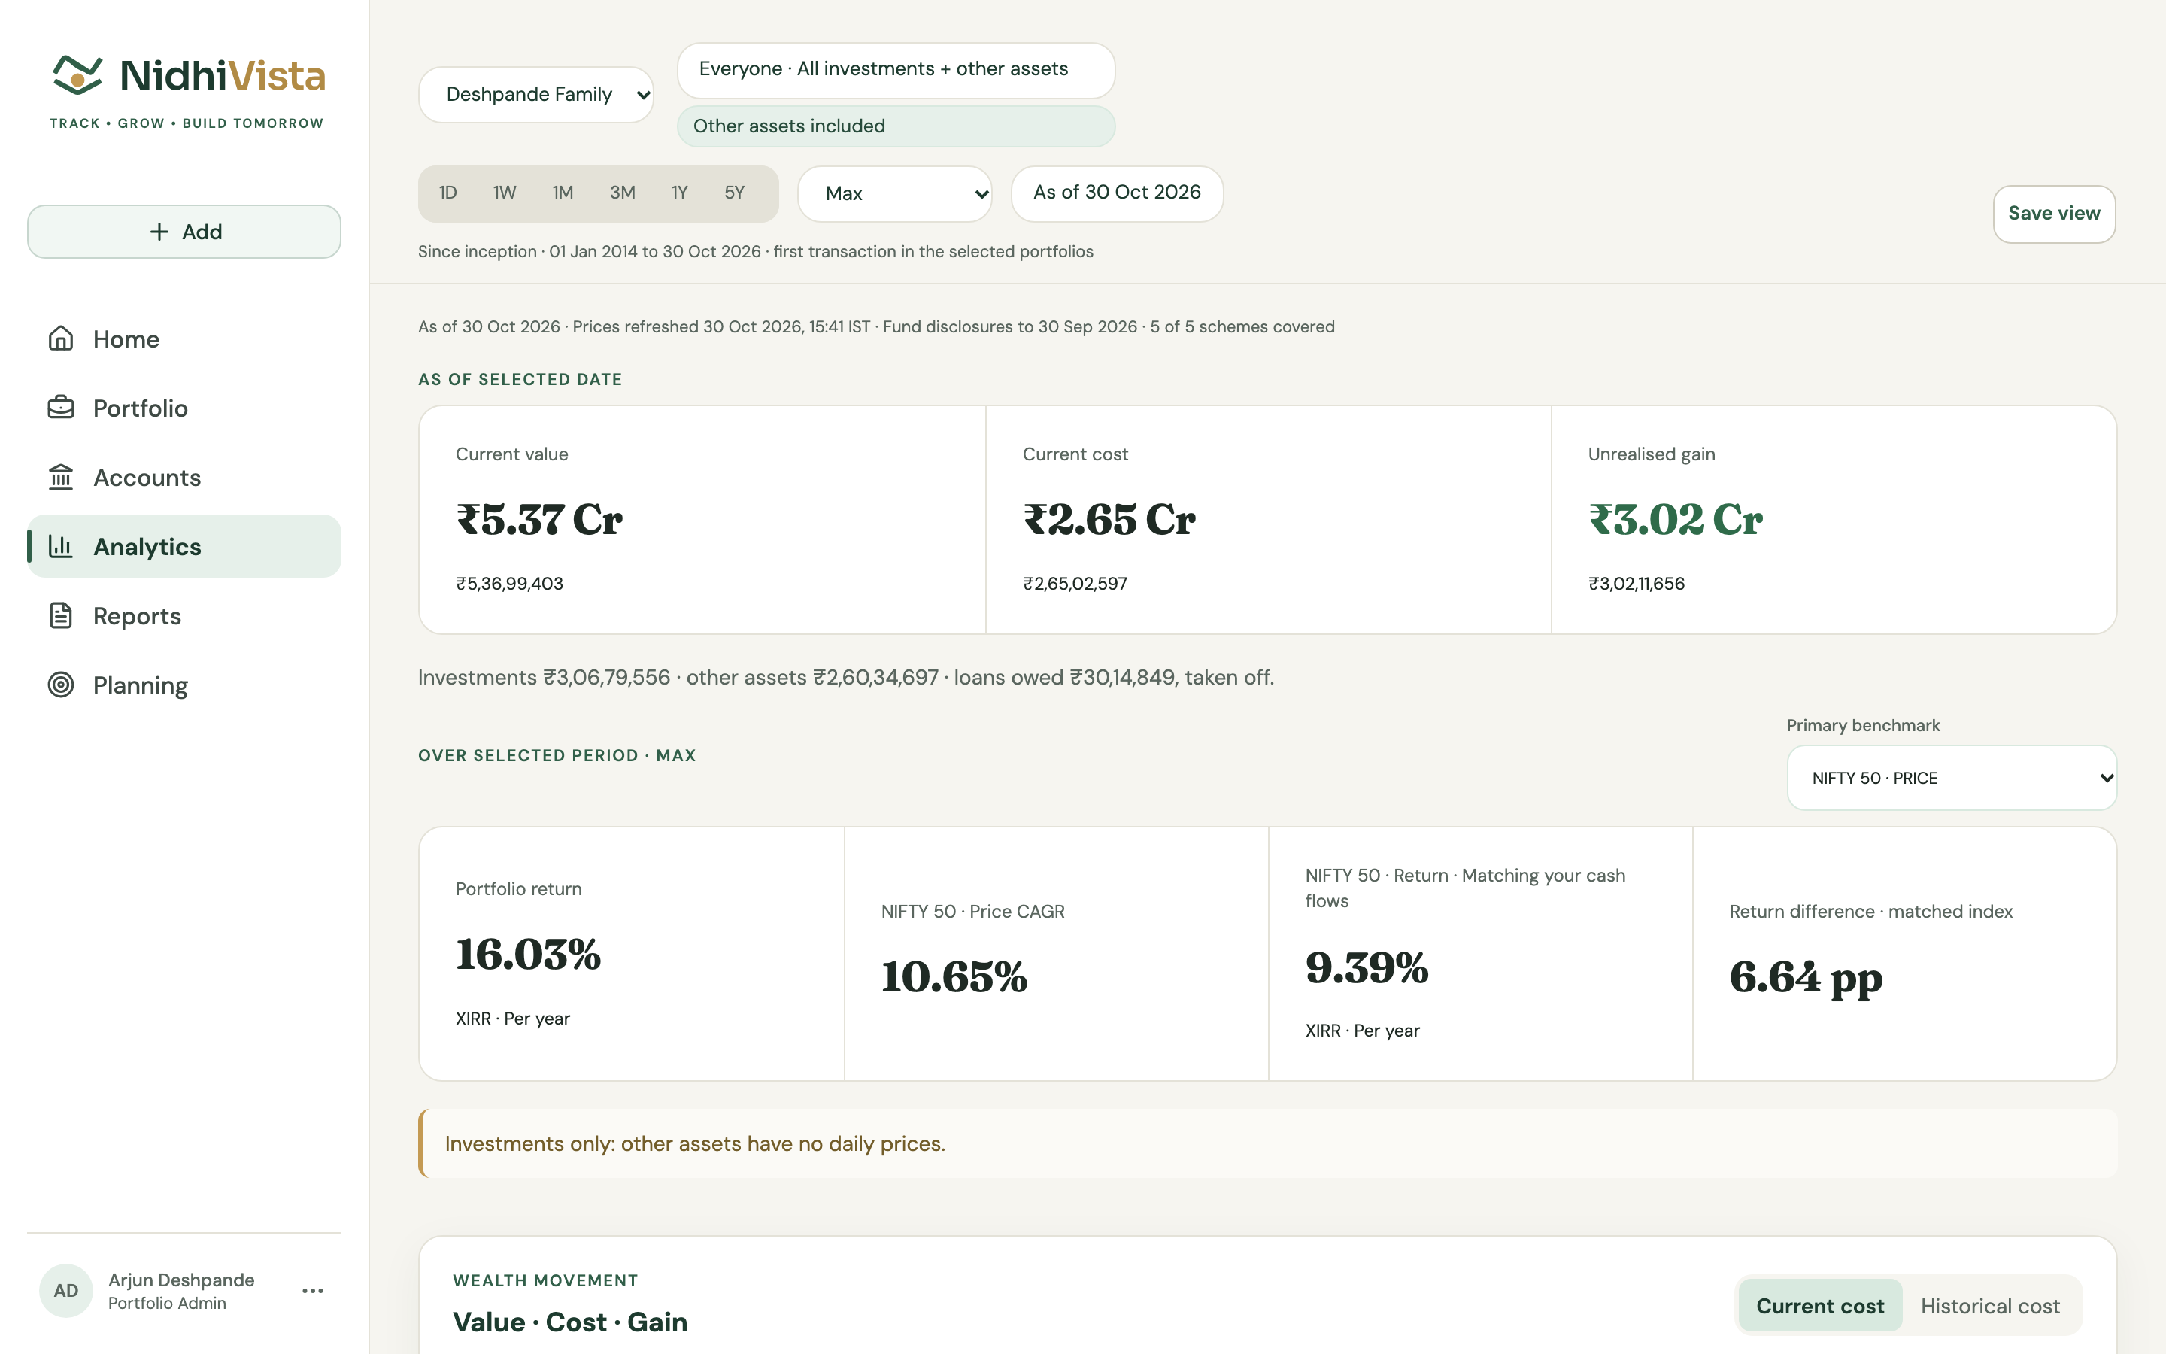Click the ₹3,02,11,656 unrealised gain amount

[1636, 584]
